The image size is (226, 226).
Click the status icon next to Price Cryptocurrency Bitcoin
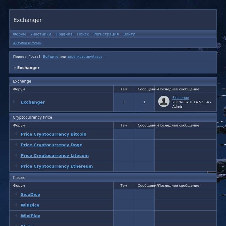pyautogui.click(x=16, y=134)
